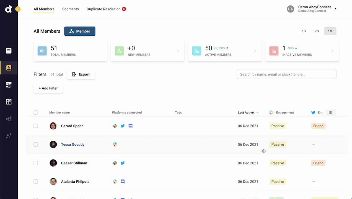Open the document list sidebar icon

point(9,51)
